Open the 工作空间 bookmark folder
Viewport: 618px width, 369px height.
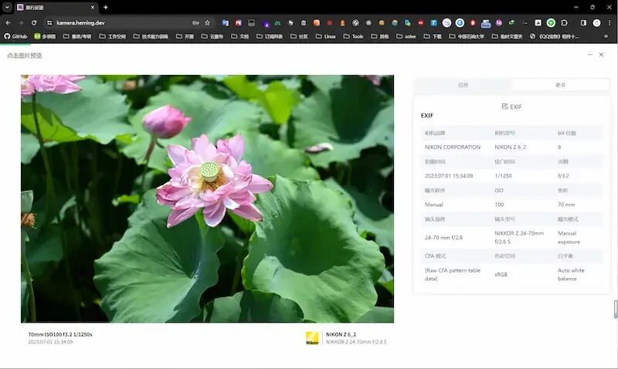112,36
